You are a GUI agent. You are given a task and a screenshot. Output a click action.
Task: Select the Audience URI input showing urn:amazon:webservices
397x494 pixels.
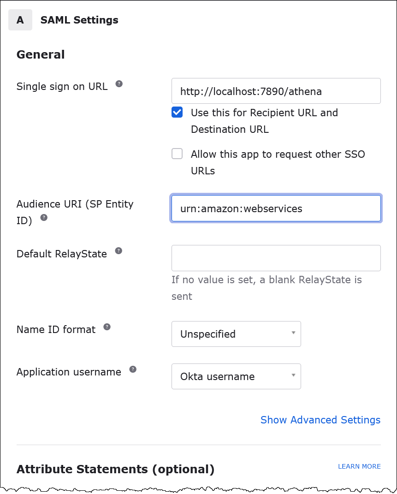[x=276, y=208]
